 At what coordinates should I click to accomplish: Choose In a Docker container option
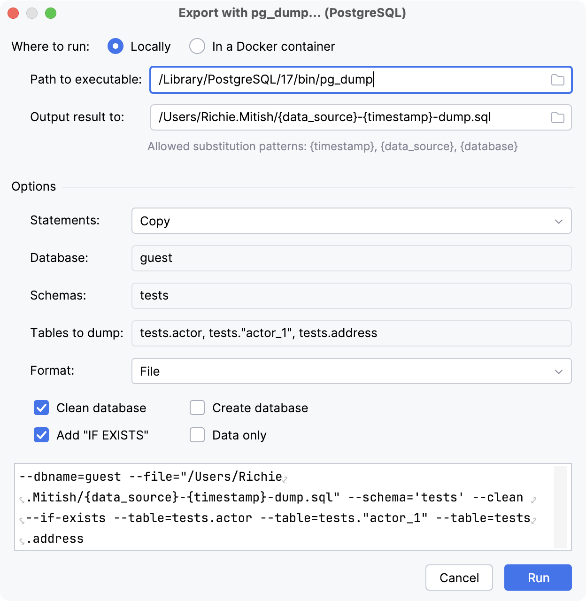pyautogui.click(x=197, y=46)
